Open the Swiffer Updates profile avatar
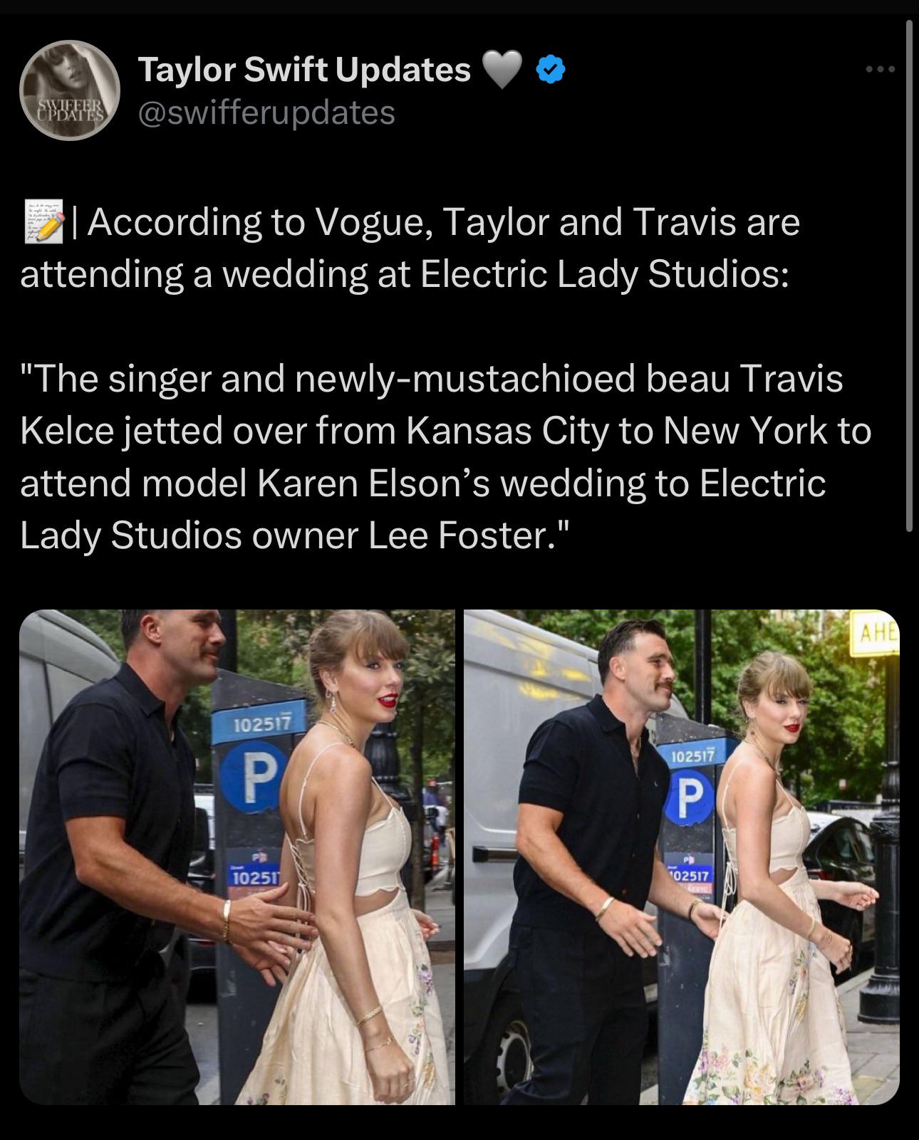The height and width of the screenshot is (1140, 919). [69, 90]
